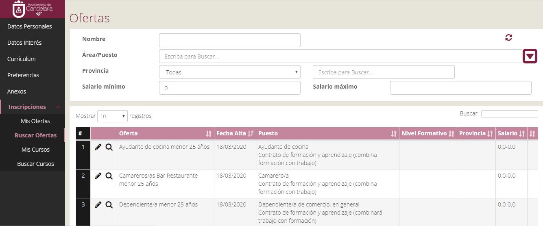Image resolution: width=543 pixels, height=226 pixels.
Task: Click the Salario máximo field
Action: (x=461, y=88)
